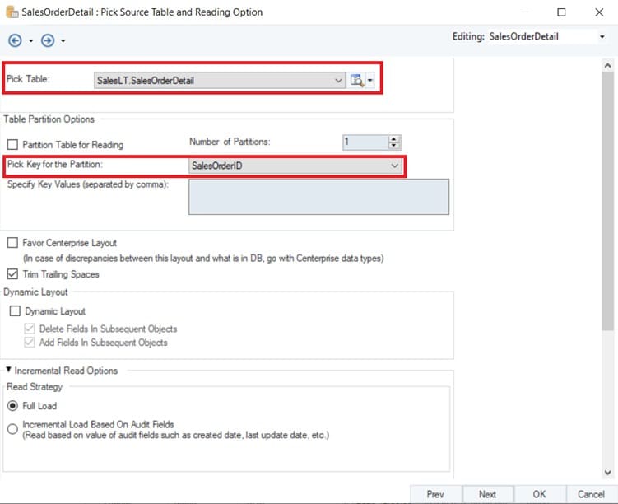This screenshot has width=618, height=504.
Task: Uncheck Trim Trailing Spaces
Action: 12,274
